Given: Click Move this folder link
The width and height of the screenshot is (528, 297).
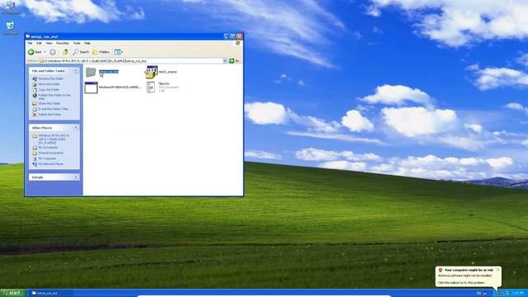Looking at the screenshot, I should tap(49, 84).
